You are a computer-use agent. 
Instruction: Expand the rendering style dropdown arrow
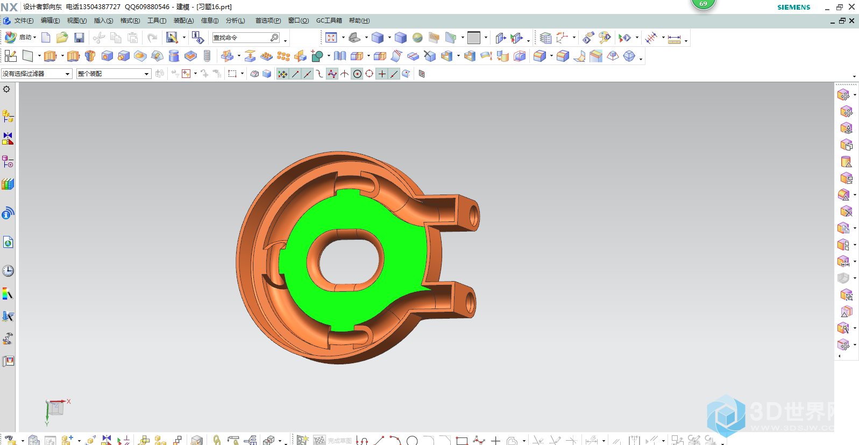389,38
